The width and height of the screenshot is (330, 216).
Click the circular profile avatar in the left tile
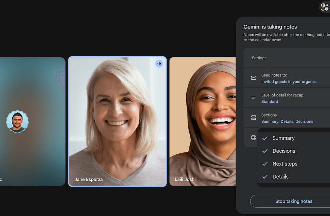coord(17,121)
